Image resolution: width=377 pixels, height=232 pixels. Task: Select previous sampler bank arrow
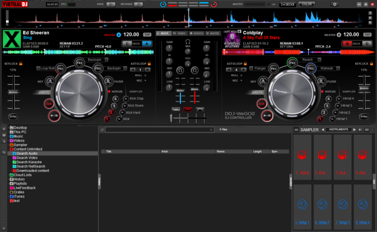pos(323,130)
